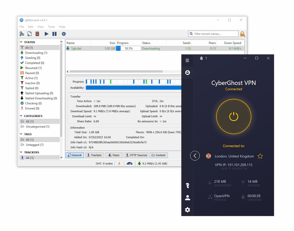This screenshot has height=231, width=294.
Task: Collapse the TAGS section
Action: click(21, 134)
